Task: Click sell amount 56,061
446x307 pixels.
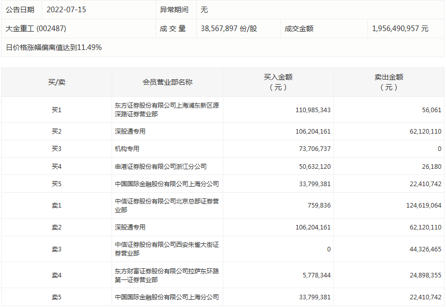Action: (432, 110)
